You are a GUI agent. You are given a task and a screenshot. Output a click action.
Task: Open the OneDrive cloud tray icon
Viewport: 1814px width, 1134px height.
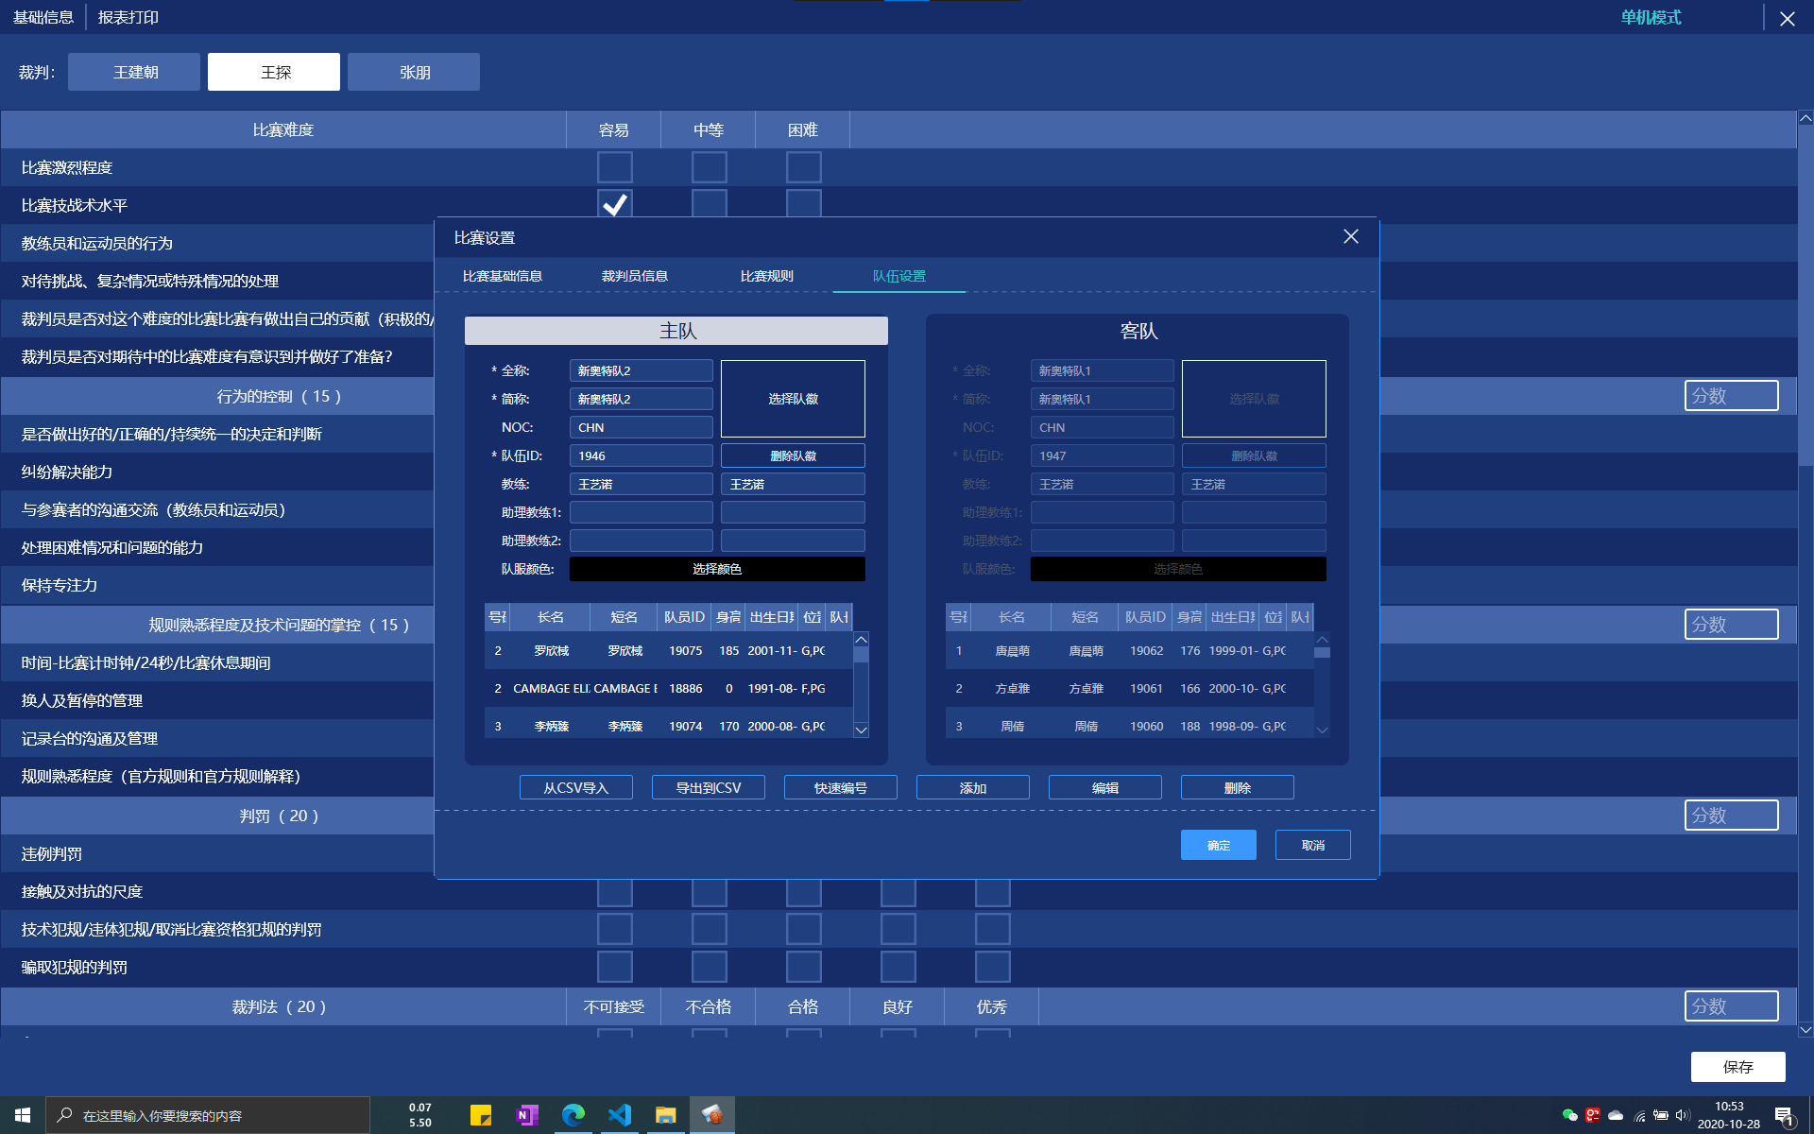[1616, 1115]
